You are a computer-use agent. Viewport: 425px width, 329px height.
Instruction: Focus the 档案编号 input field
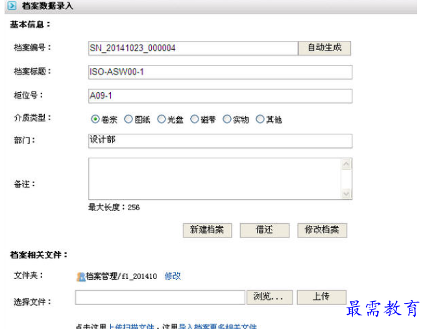click(193, 48)
